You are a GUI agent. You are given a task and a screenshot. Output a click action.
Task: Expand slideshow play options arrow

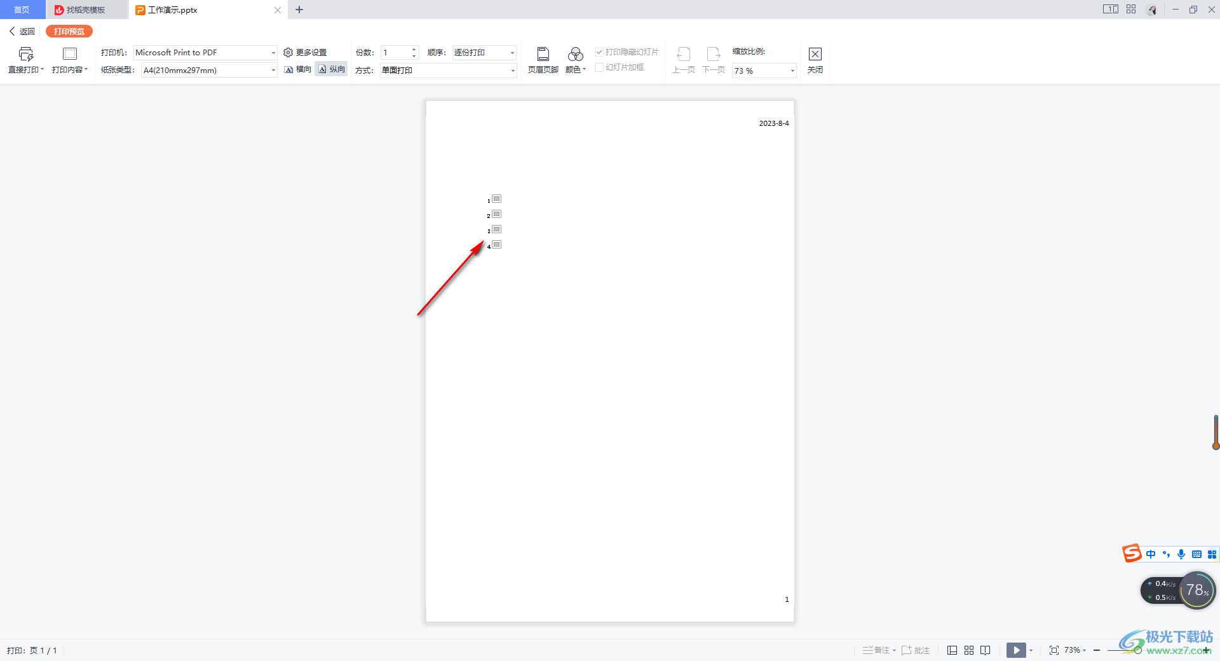[x=1031, y=650]
